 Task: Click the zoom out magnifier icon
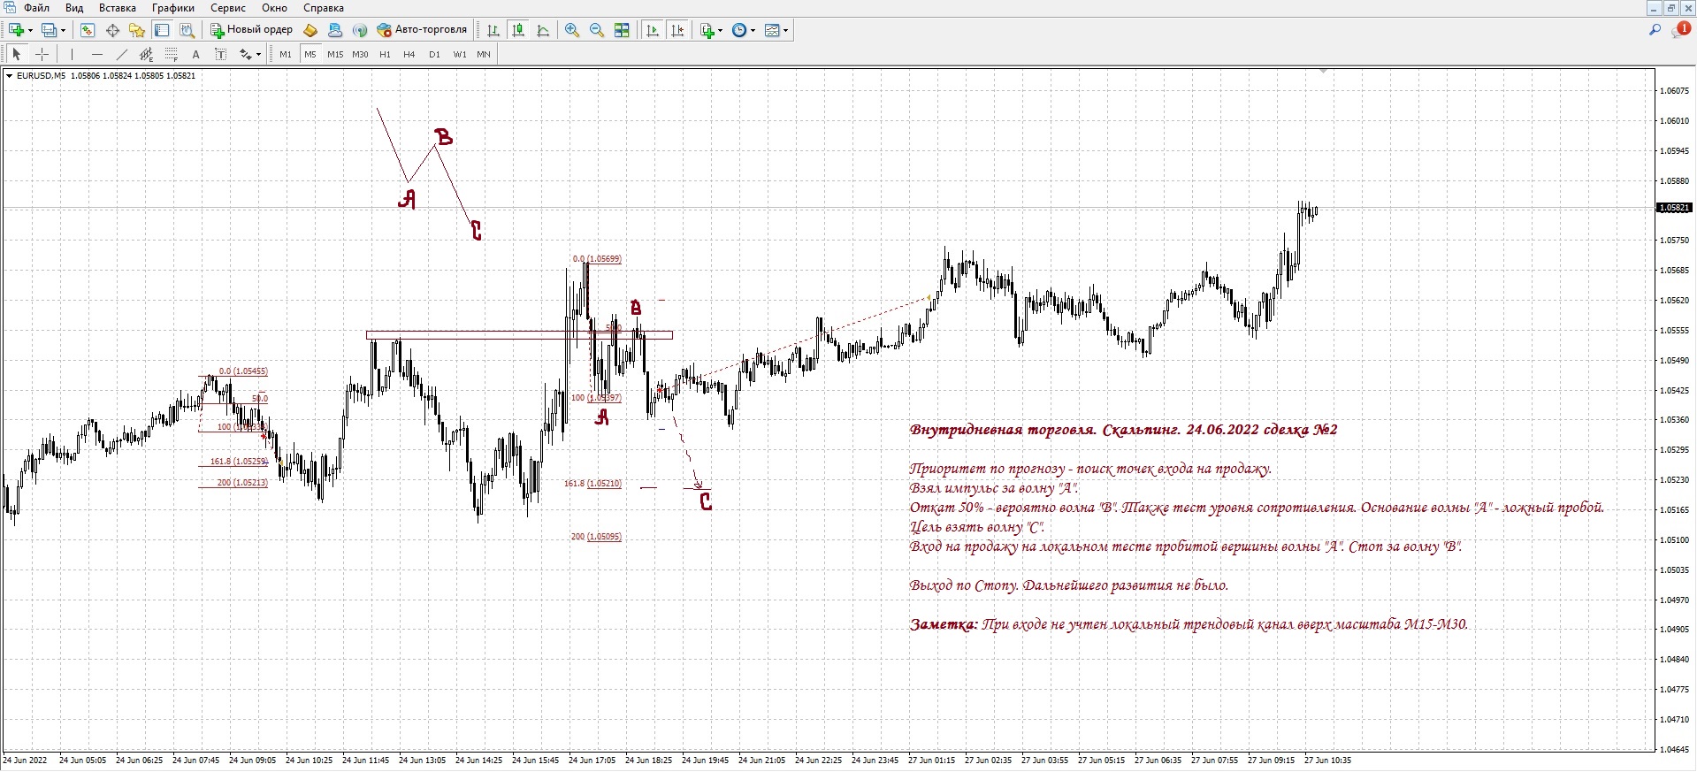tap(597, 30)
